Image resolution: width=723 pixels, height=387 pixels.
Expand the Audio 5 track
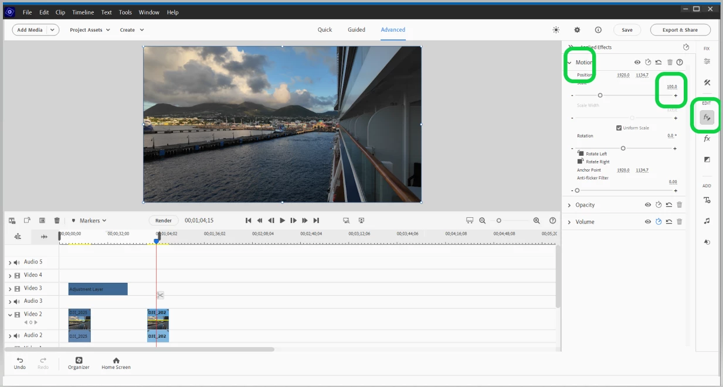coord(10,263)
